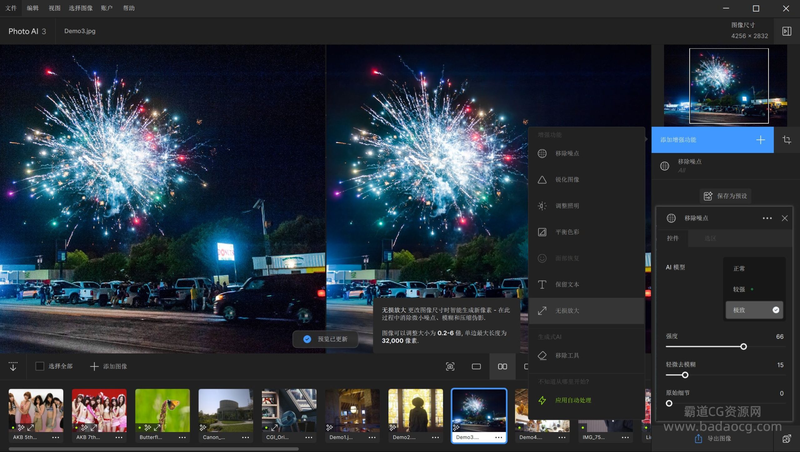
Task: Click the 无损放大 arrow icon
Action: [x=542, y=311]
